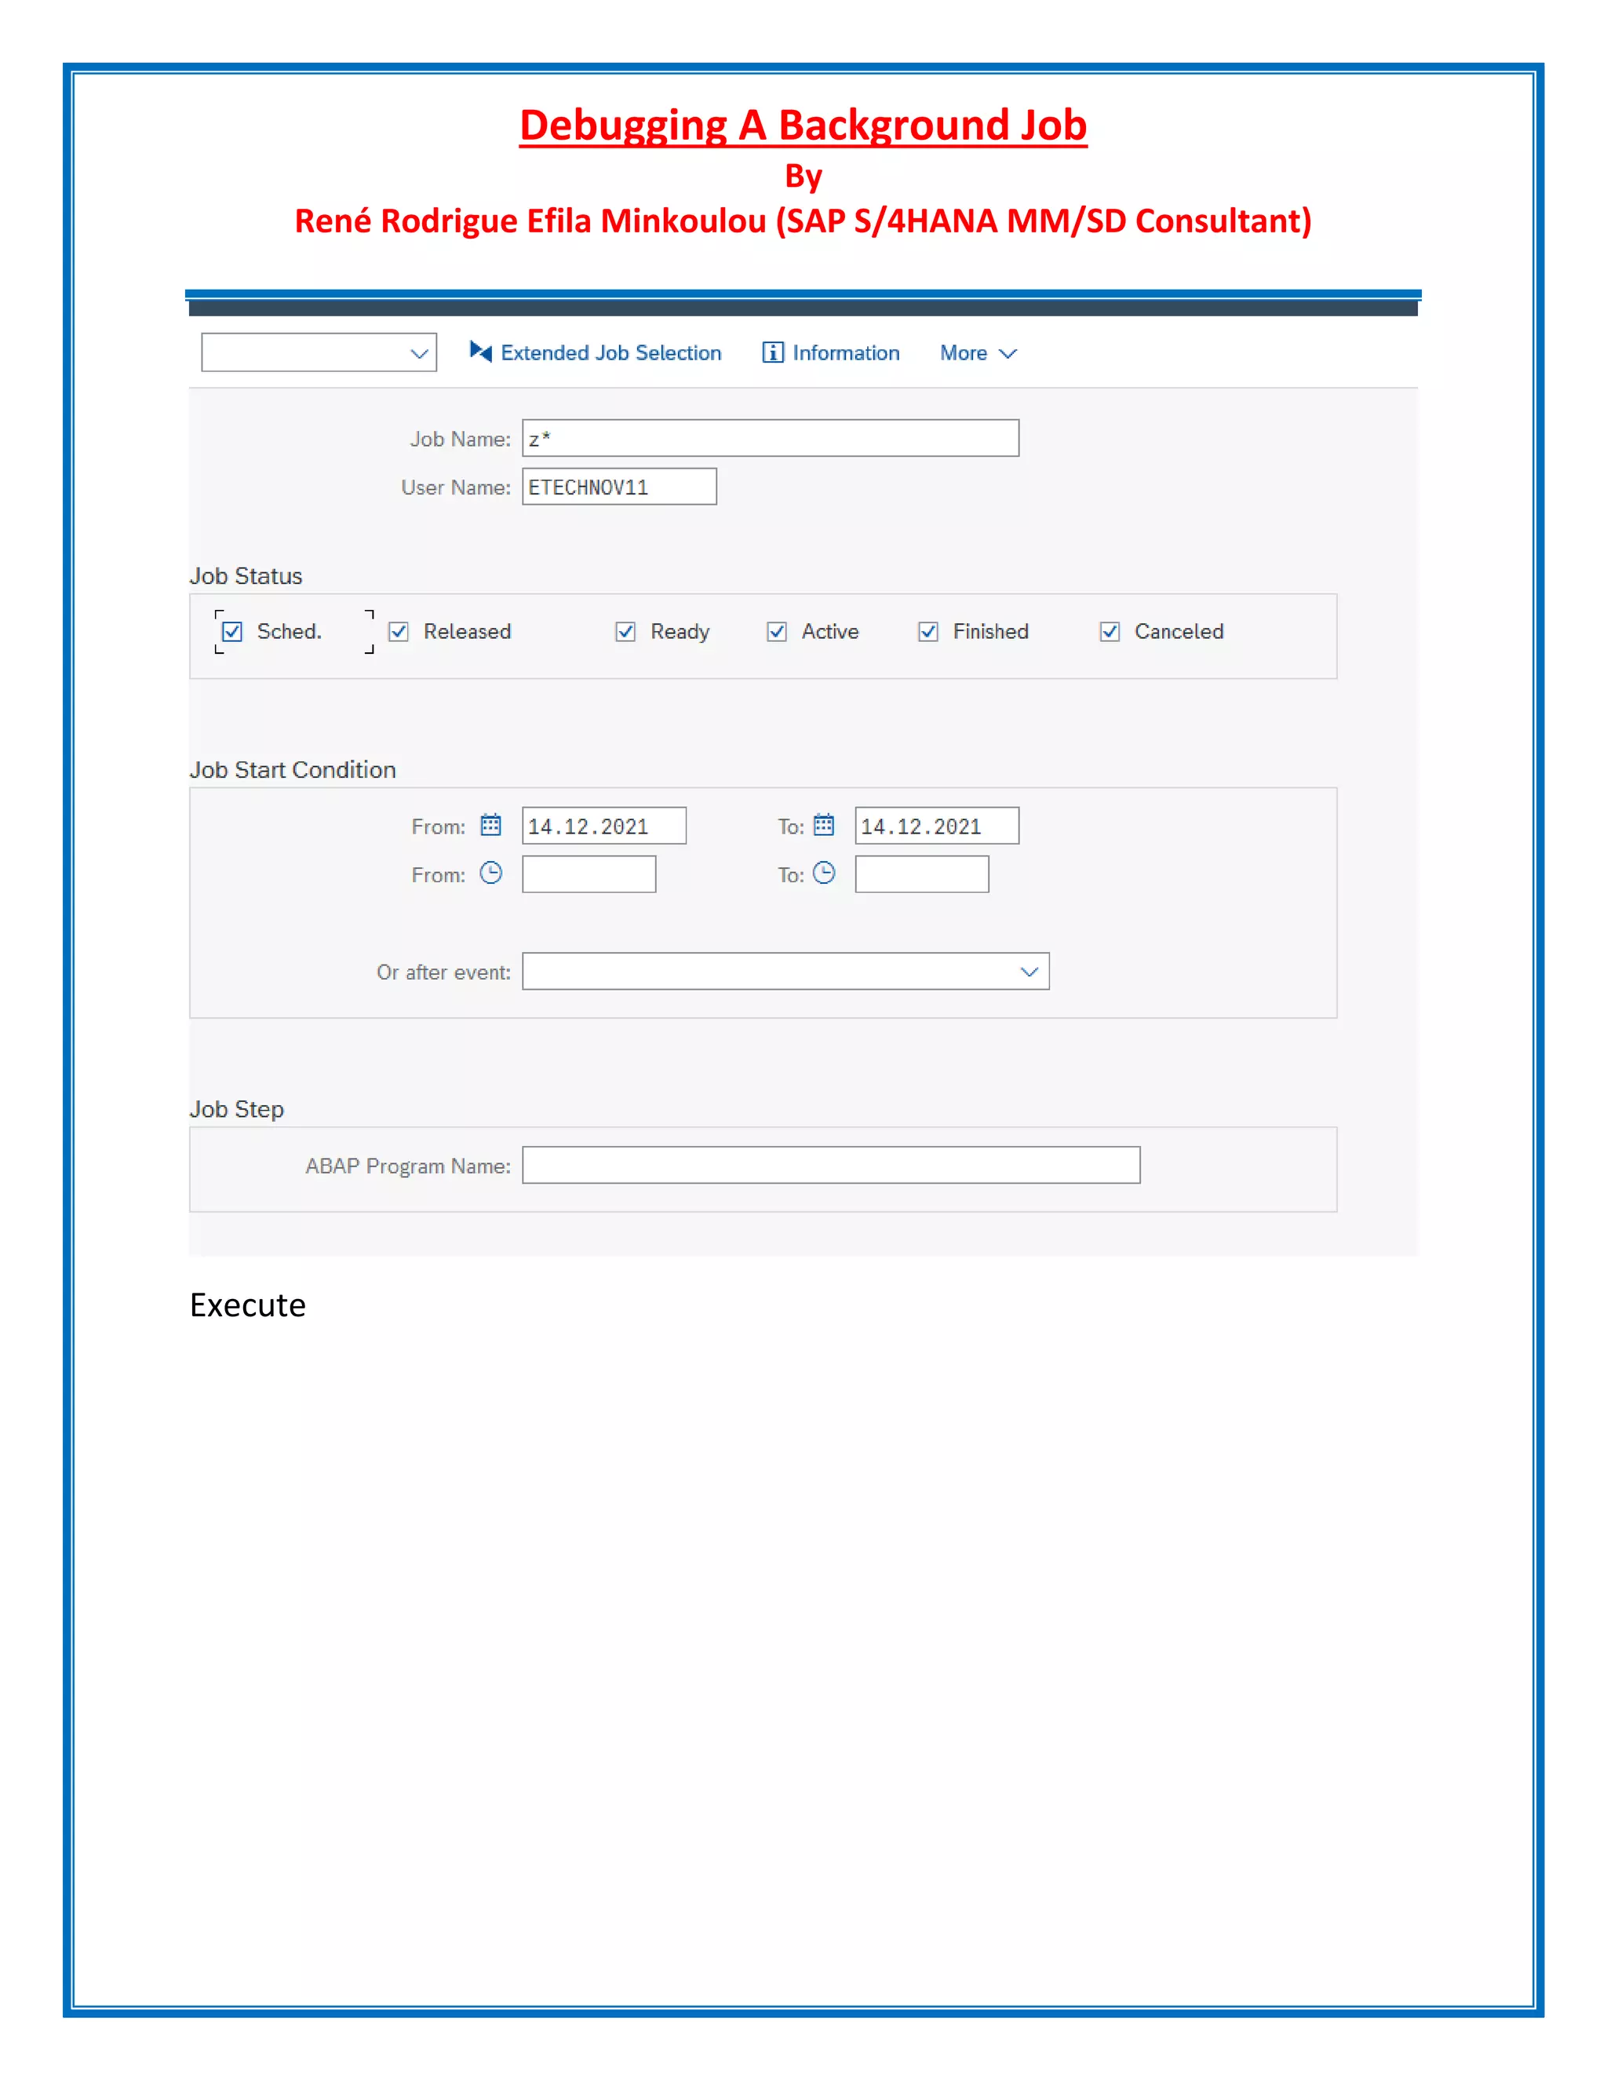Click the clock icon beside the To time
Viewport: 1607px width, 2080px height.
(825, 874)
